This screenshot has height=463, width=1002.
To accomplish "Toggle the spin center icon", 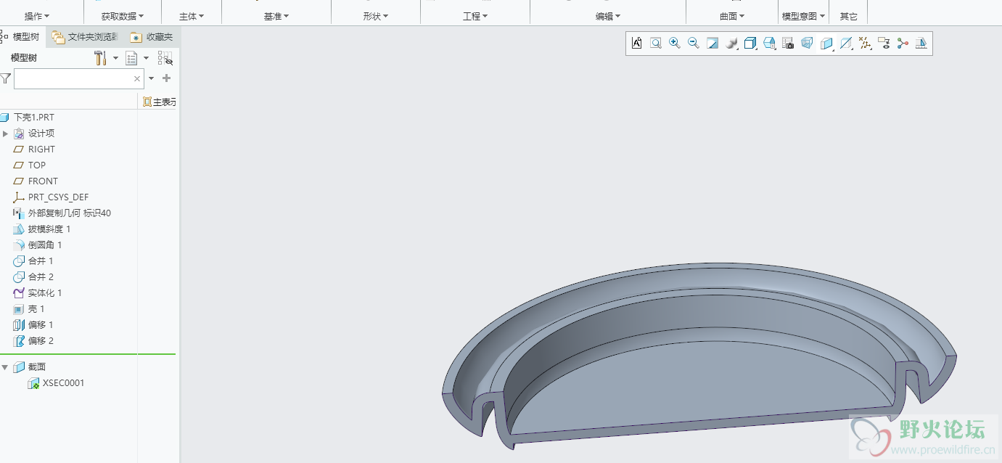I will 903,44.
